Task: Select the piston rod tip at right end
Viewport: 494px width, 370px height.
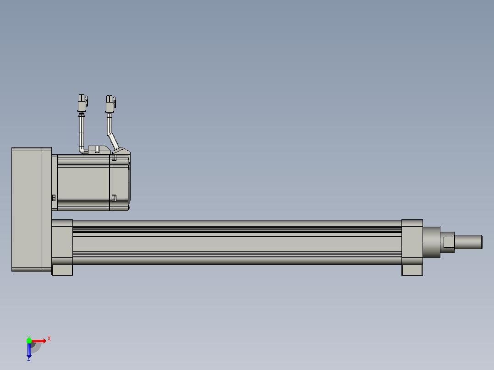Action: 468,242
